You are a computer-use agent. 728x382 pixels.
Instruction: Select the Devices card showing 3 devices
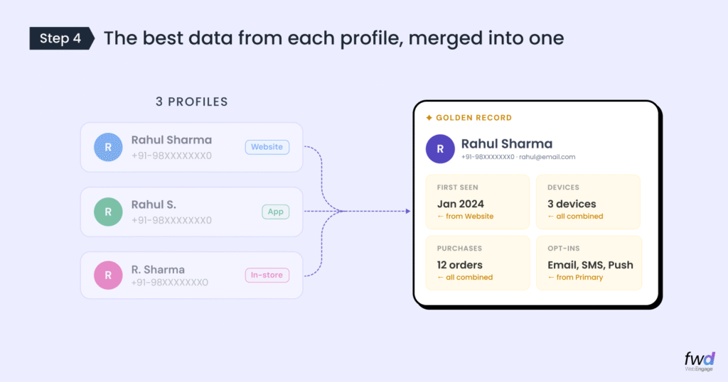pyautogui.click(x=588, y=202)
